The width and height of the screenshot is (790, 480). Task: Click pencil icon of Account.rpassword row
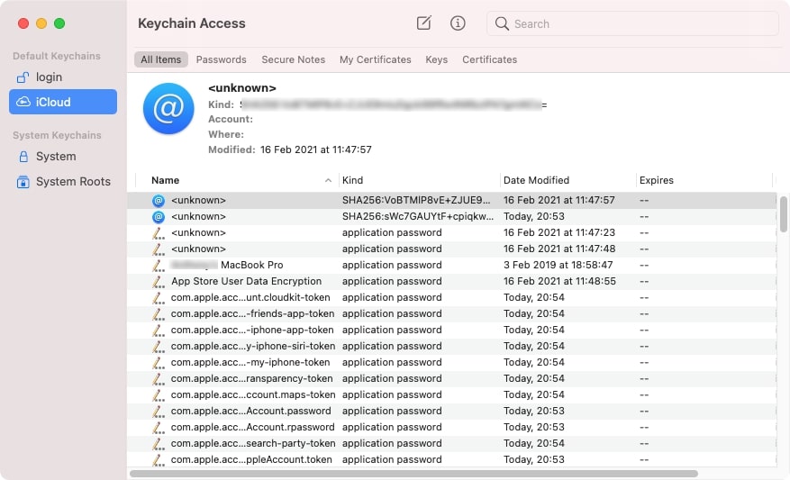click(159, 427)
